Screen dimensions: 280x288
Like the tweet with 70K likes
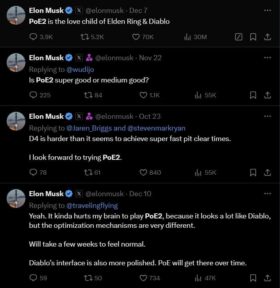(136, 37)
